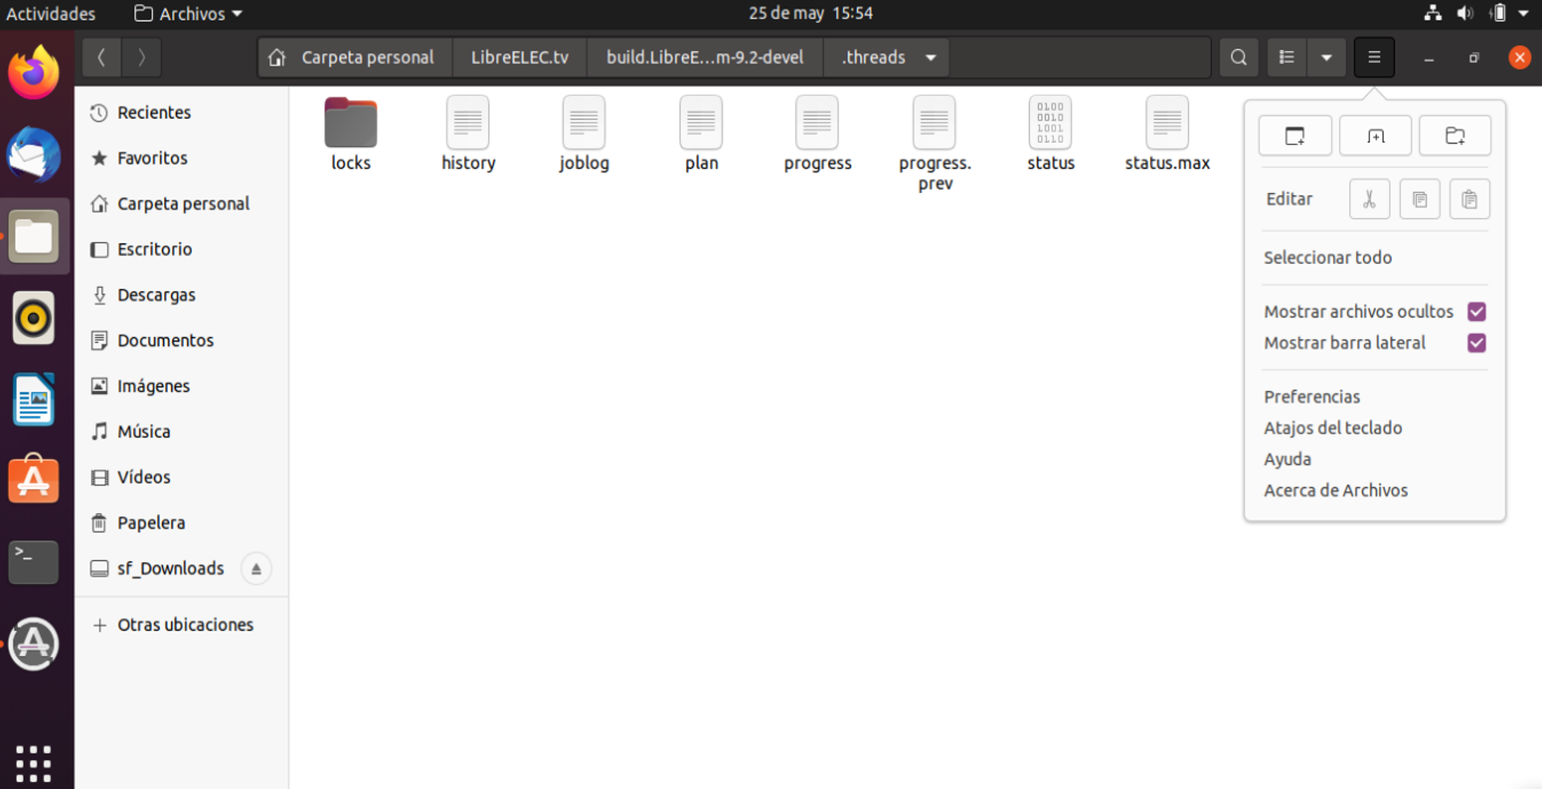Choose Seleccionar todo from the menu
Viewport: 1542px width, 789px height.
(1328, 258)
